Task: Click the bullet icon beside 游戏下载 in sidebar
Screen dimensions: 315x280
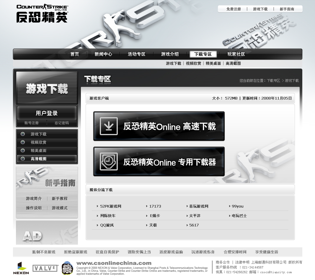Action: pyautogui.click(x=23, y=134)
